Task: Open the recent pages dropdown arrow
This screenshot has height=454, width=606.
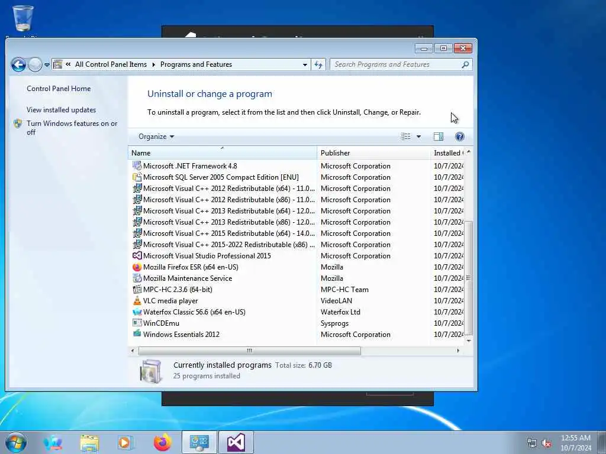Action: 47,65
